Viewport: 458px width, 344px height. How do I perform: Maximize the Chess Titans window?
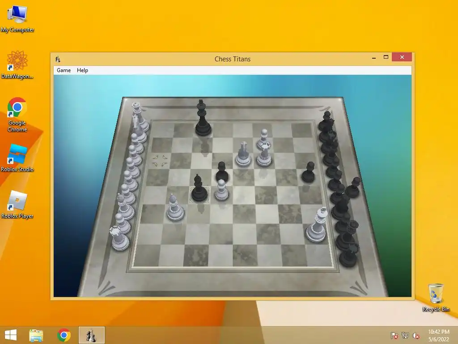(x=386, y=57)
